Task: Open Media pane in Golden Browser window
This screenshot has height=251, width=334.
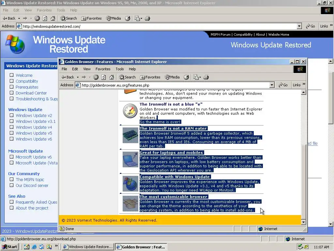Action: (172, 77)
